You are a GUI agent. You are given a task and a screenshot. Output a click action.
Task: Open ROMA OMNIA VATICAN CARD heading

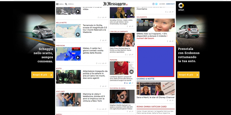pyautogui.click(x=152, y=107)
